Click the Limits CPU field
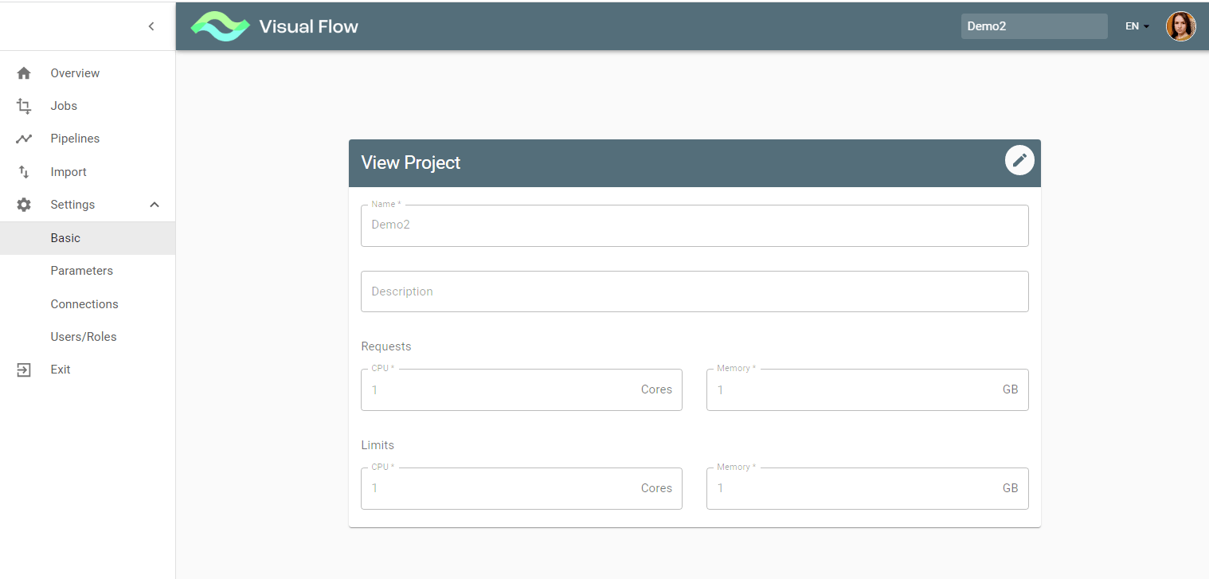Image resolution: width=1209 pixels, height=579 pixels. (x=522, y=488)
